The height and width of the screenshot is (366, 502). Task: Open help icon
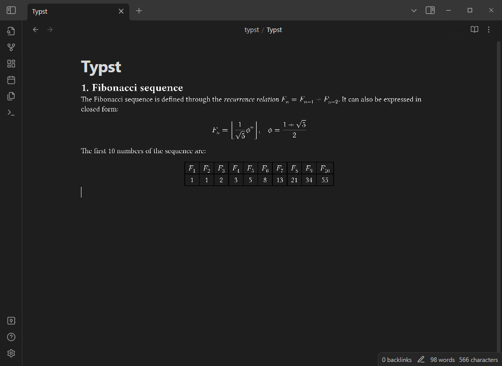[x=11, y=337]
